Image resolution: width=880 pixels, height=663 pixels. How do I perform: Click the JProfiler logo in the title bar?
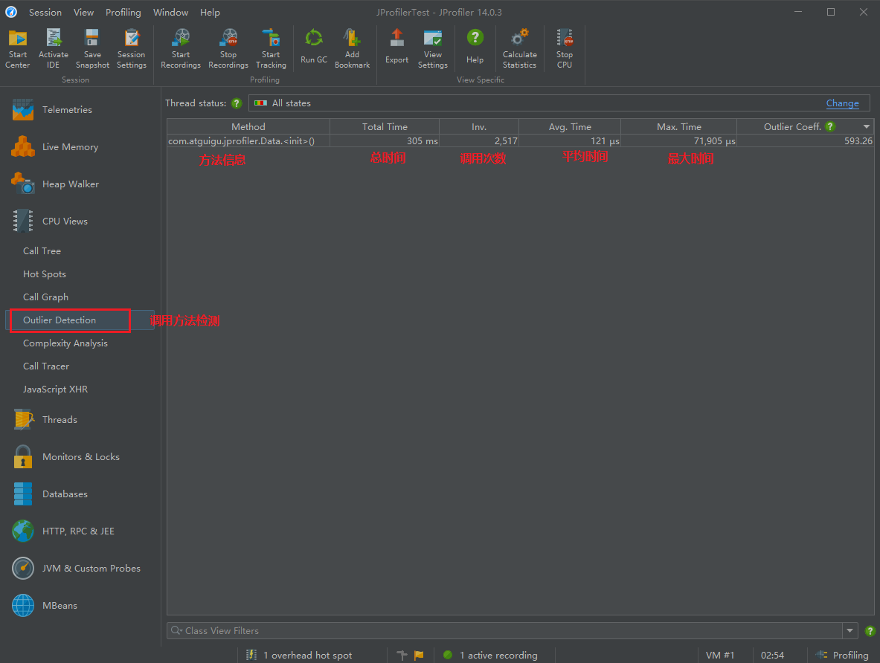[11, 12]
